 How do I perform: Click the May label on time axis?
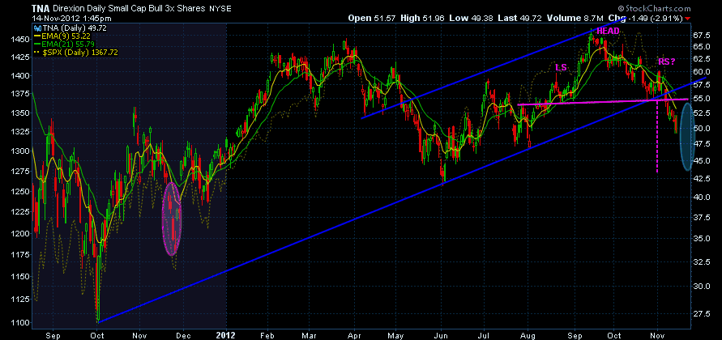tap(396, 335)
